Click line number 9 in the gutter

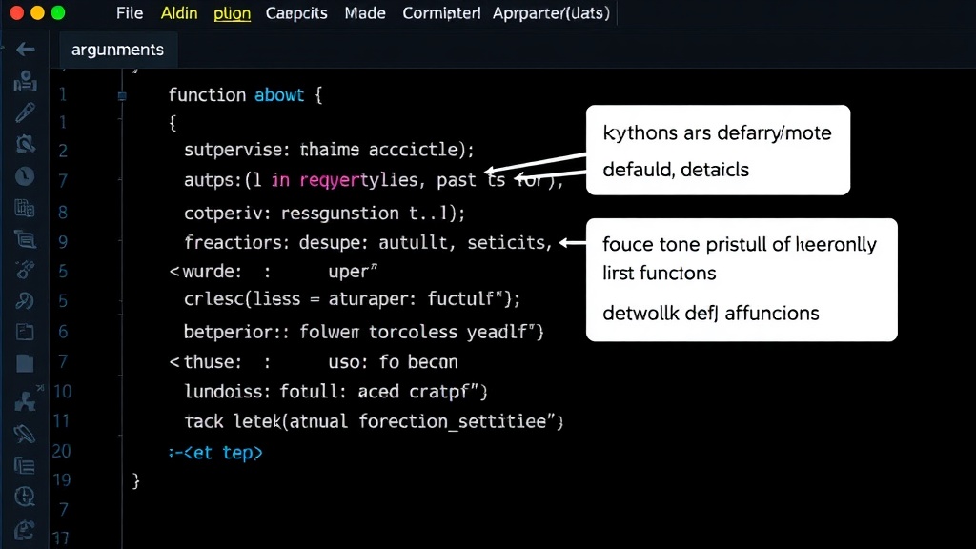coord(63,241)
